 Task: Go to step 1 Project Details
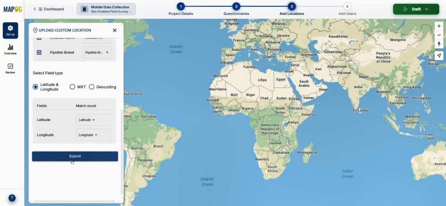pyautogui.click(x=181, y=9)
